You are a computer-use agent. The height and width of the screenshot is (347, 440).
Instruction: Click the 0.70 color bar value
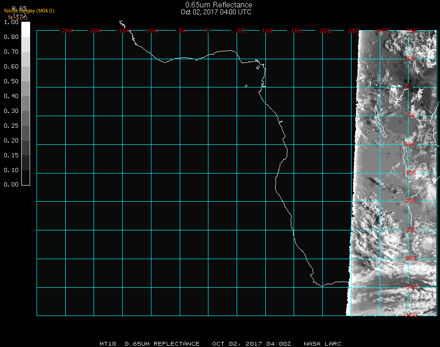click(11, 52)
